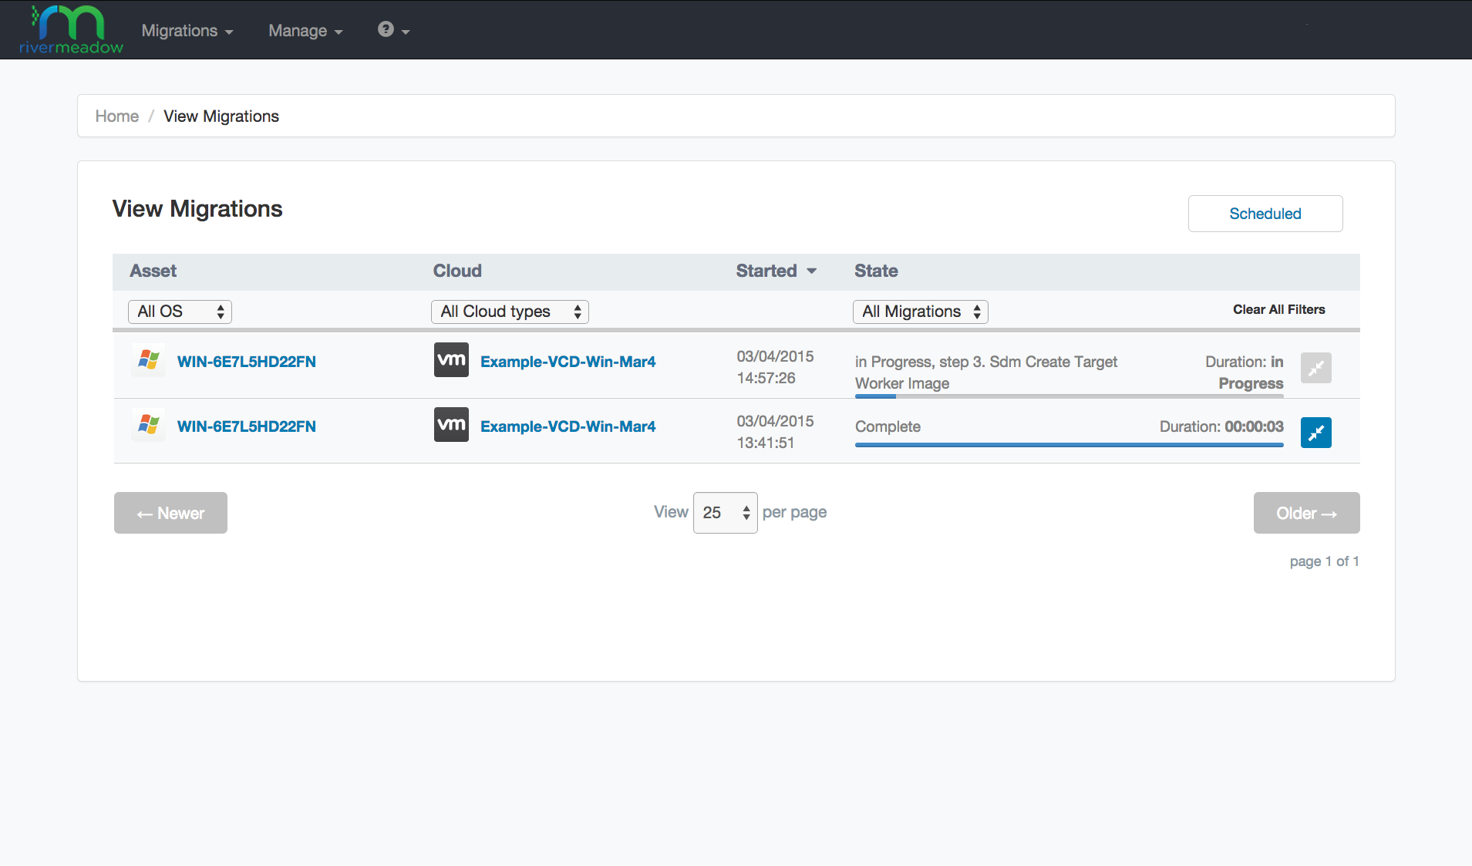Open the Migrations menu

187,31
